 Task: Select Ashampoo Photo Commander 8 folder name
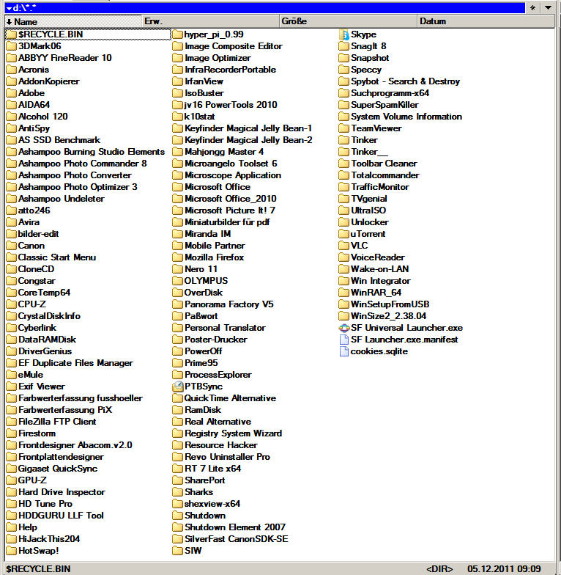click(82, 164)
